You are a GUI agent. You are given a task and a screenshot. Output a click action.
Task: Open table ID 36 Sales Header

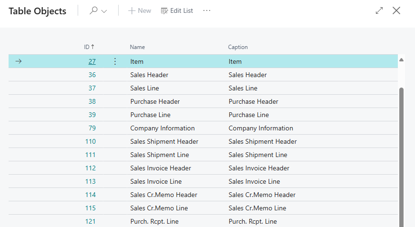tap(92, 75)
